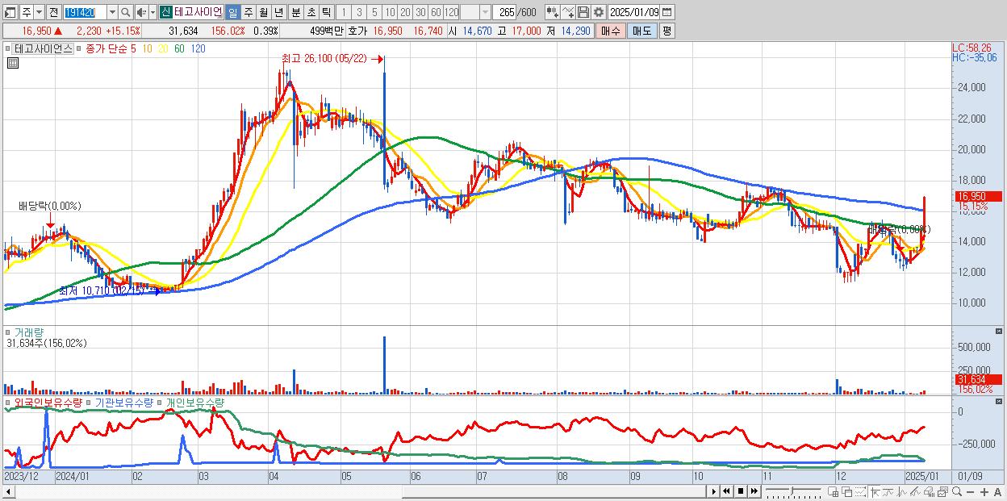1007x501 pixels.
Task: Click the play button in bottom playback controls
Action: coord(714,491)
